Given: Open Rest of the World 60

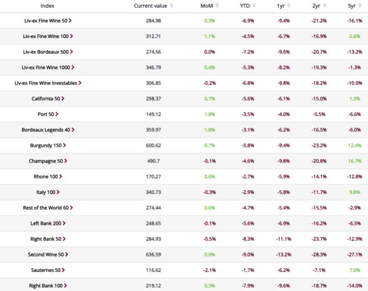Looking at the screenshot, I should (x=45, y=208).
